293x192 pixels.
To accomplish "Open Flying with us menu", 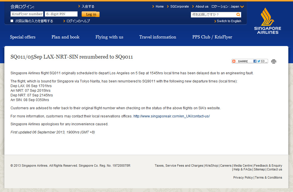I will [109, 37].
